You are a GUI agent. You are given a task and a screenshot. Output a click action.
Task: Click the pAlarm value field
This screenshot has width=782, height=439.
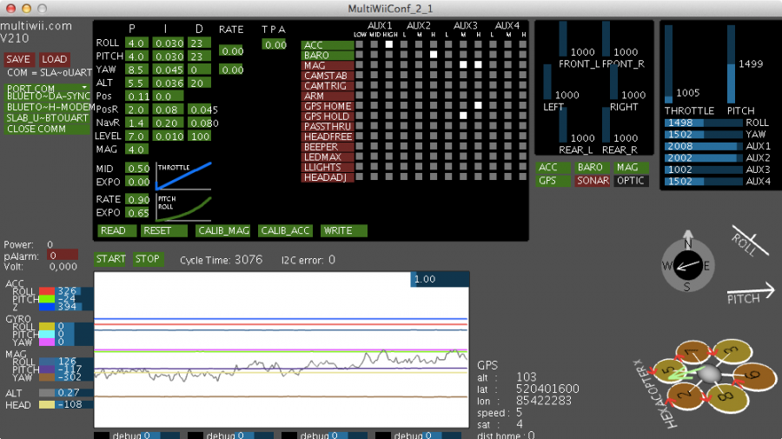[63, 256]
